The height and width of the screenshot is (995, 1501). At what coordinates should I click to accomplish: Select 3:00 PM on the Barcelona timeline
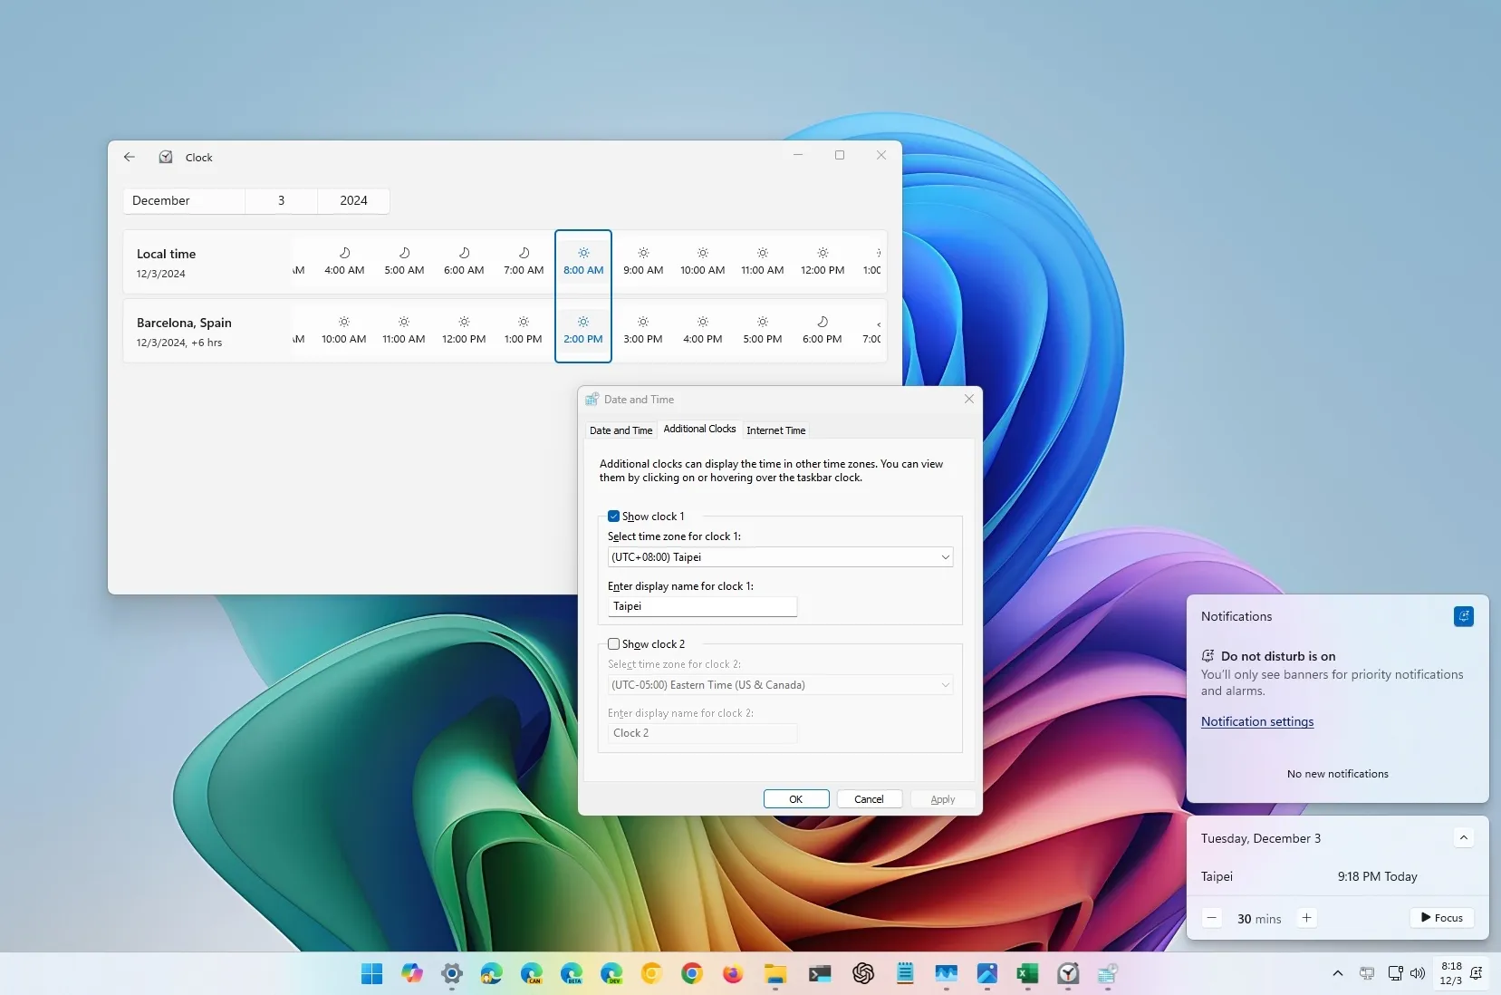click(x=642, y=330)
